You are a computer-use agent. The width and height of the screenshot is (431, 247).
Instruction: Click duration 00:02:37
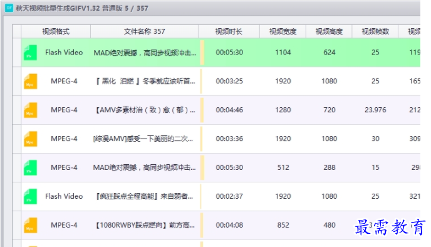pos(229,196)
